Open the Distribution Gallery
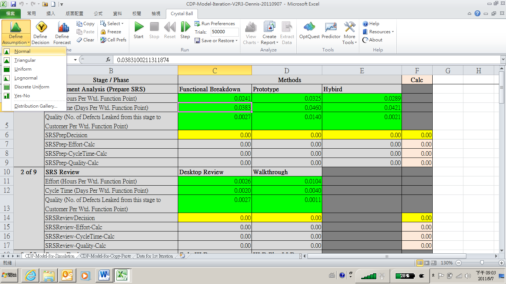506x284 pixels. [34, 106]
